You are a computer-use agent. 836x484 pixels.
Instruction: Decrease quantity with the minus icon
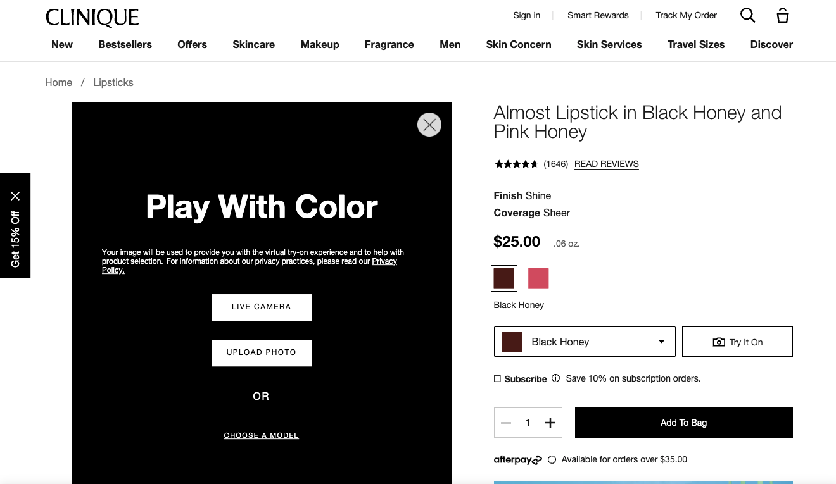tap(506, 423)
